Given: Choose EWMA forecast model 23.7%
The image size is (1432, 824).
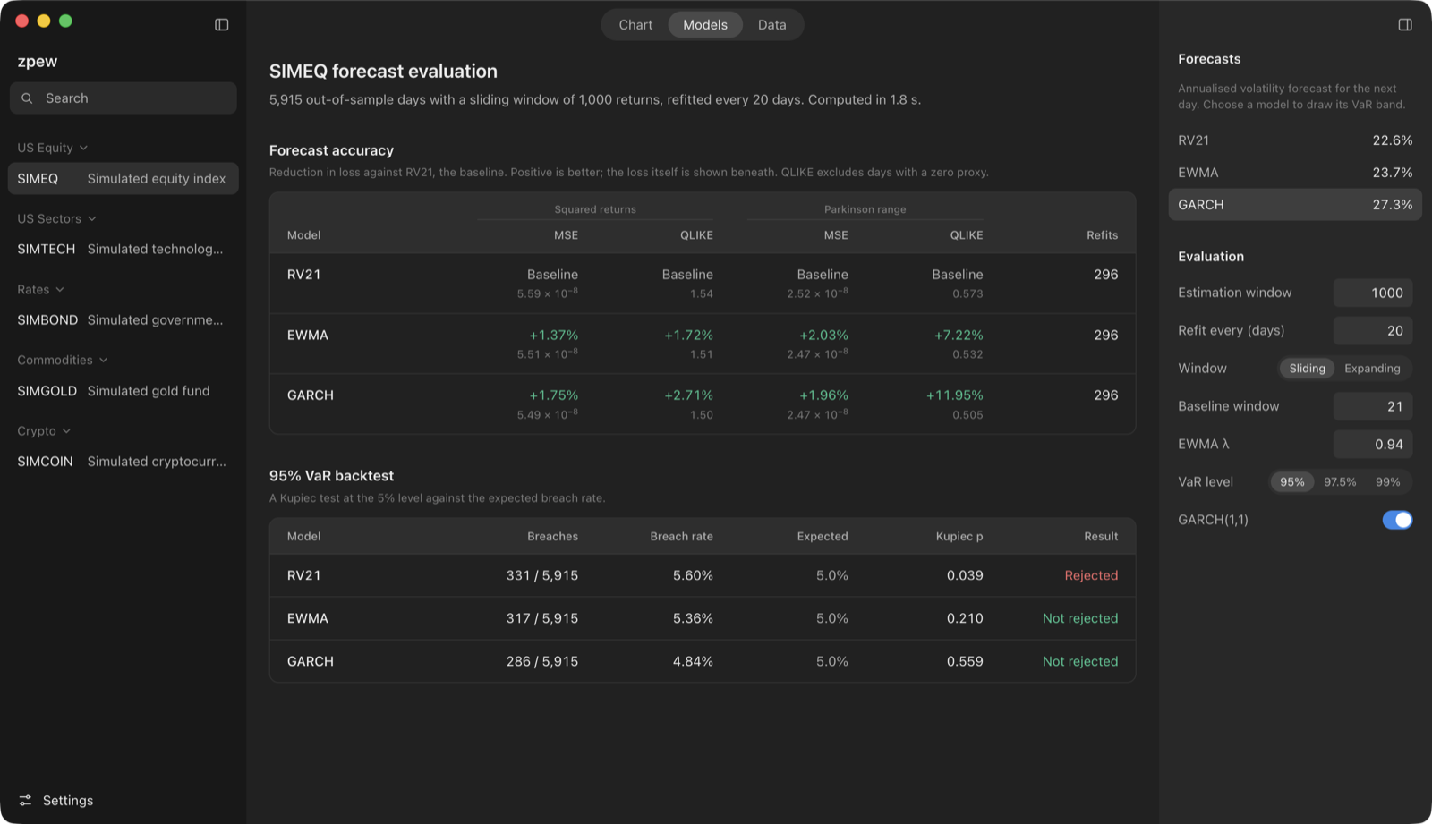Looking at the screenshot, I should [1295, 173].
